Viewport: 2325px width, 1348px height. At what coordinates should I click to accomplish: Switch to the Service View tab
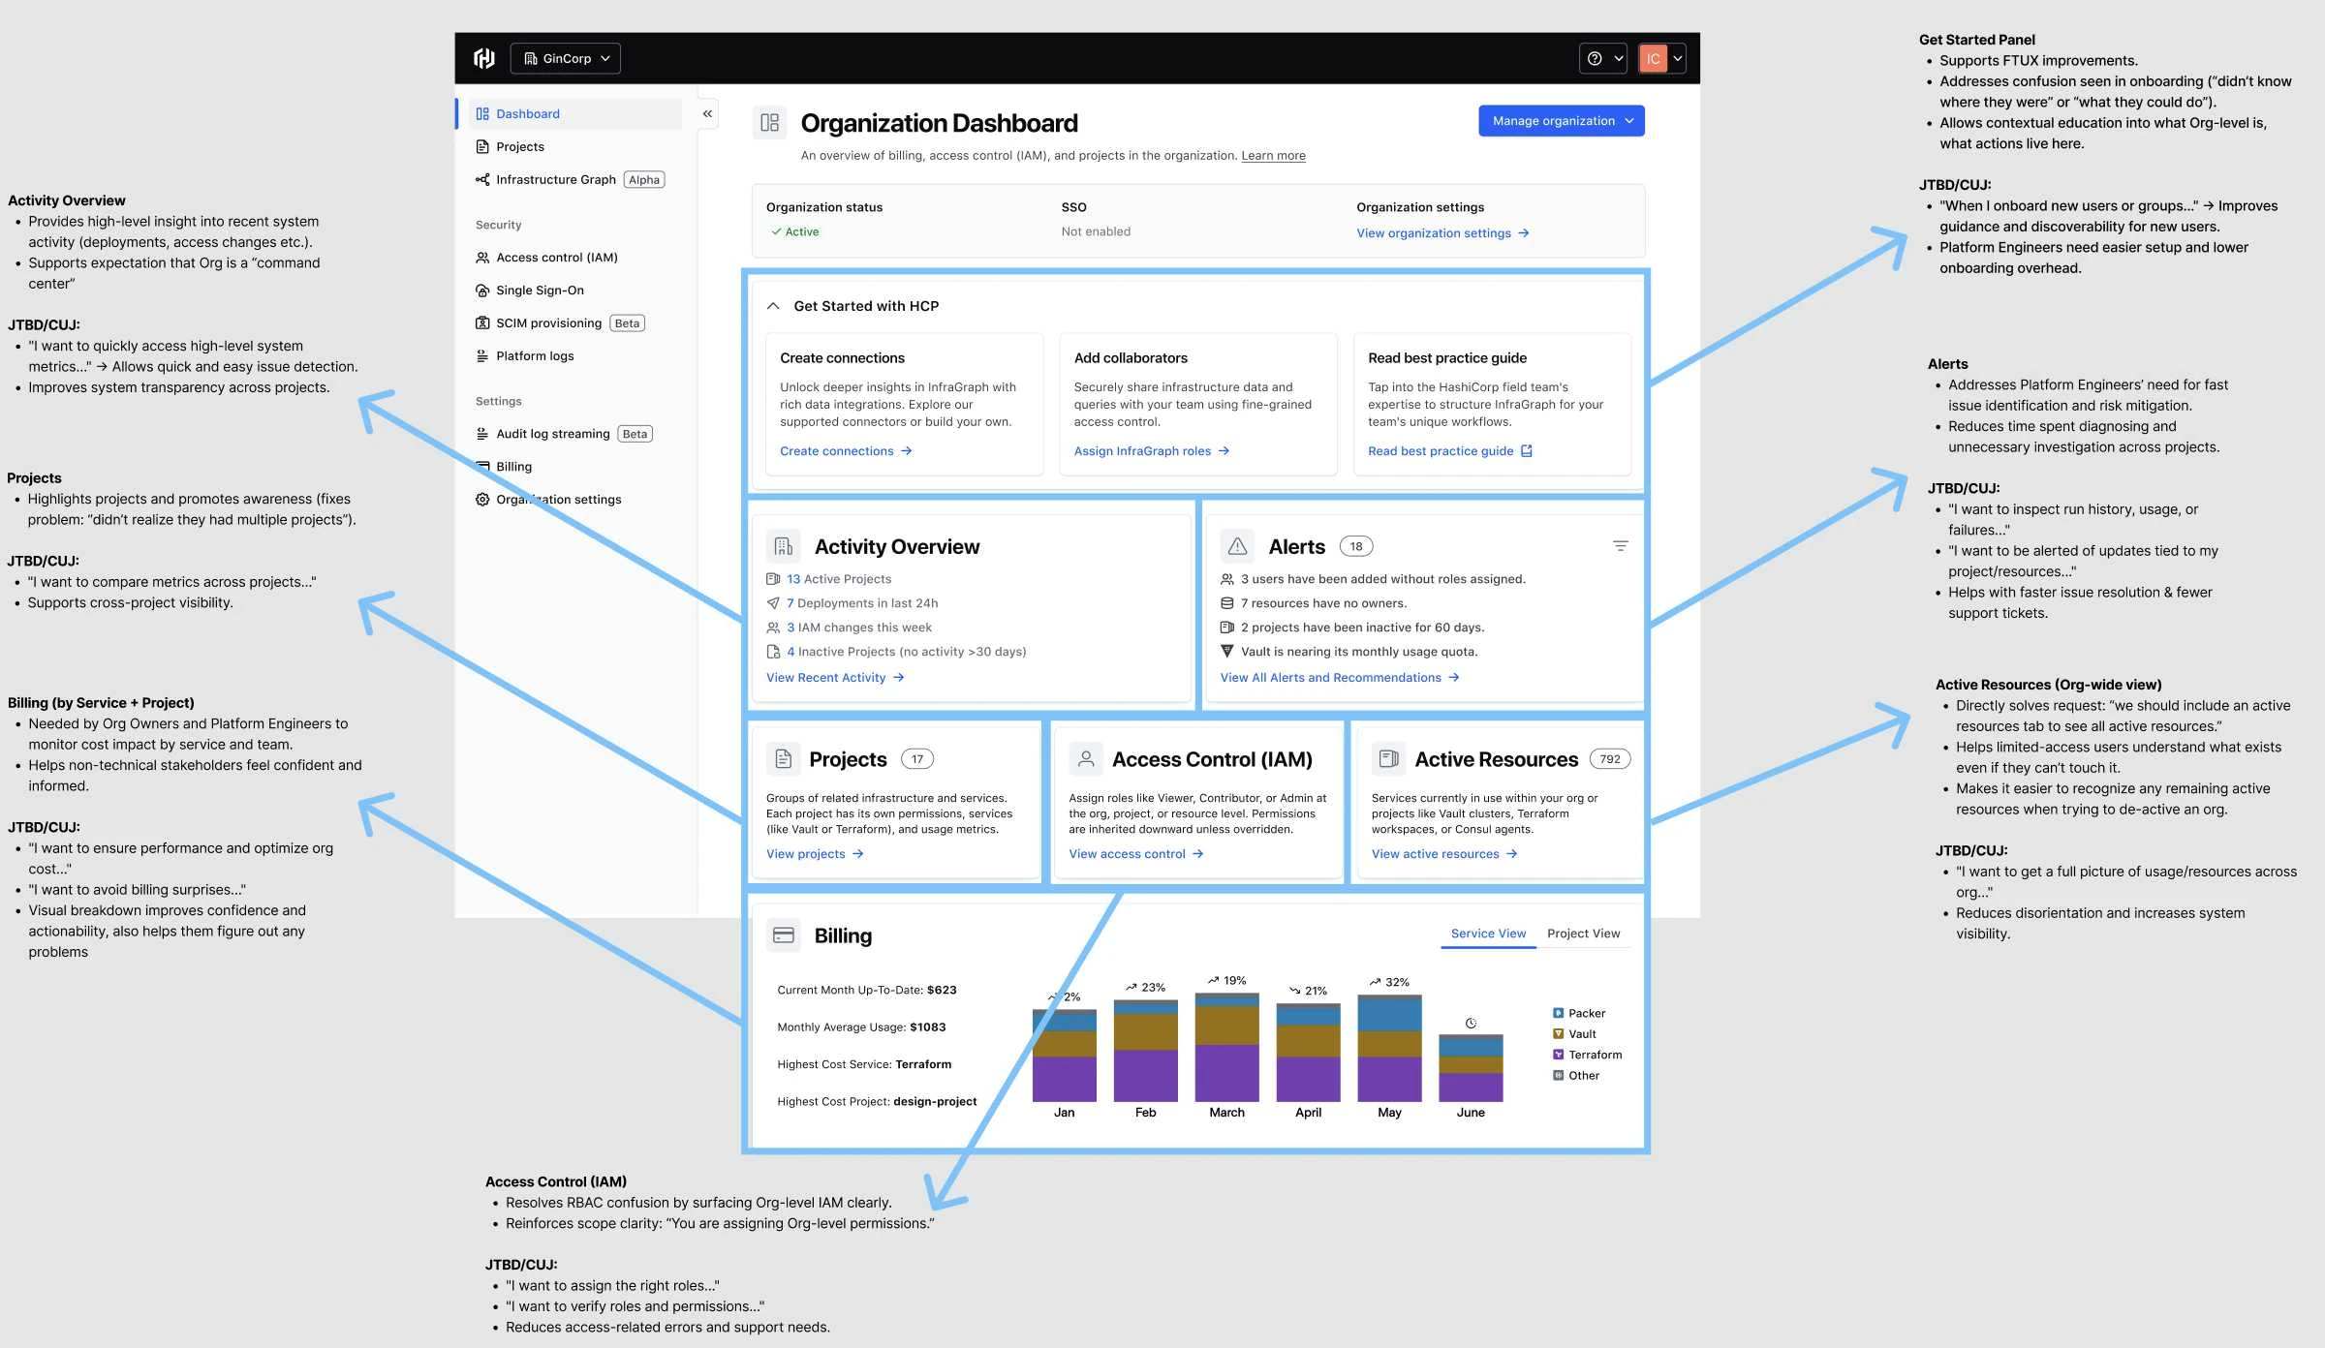pyautogui.click(x=1488, y=934)
